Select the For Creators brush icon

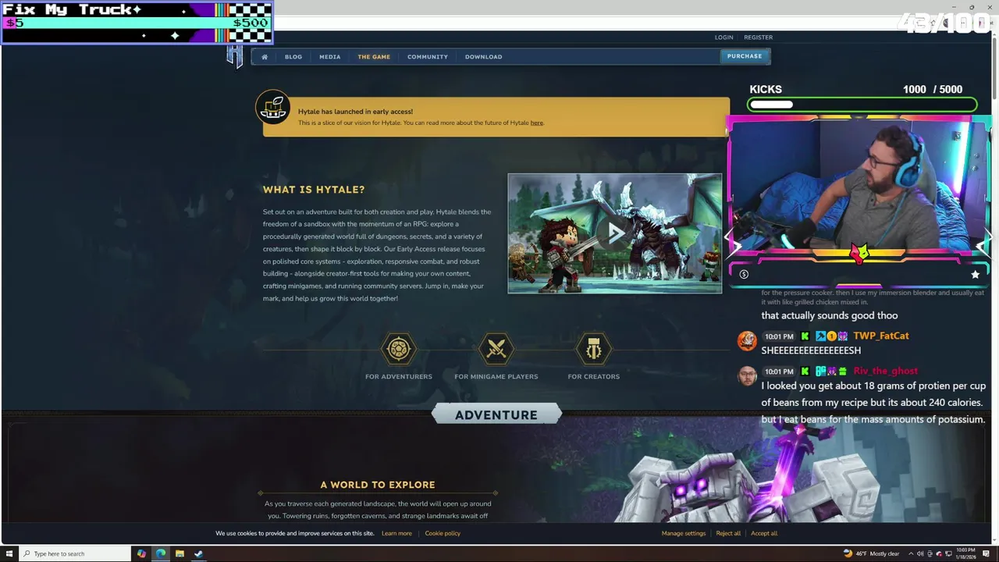pos(594,349)
